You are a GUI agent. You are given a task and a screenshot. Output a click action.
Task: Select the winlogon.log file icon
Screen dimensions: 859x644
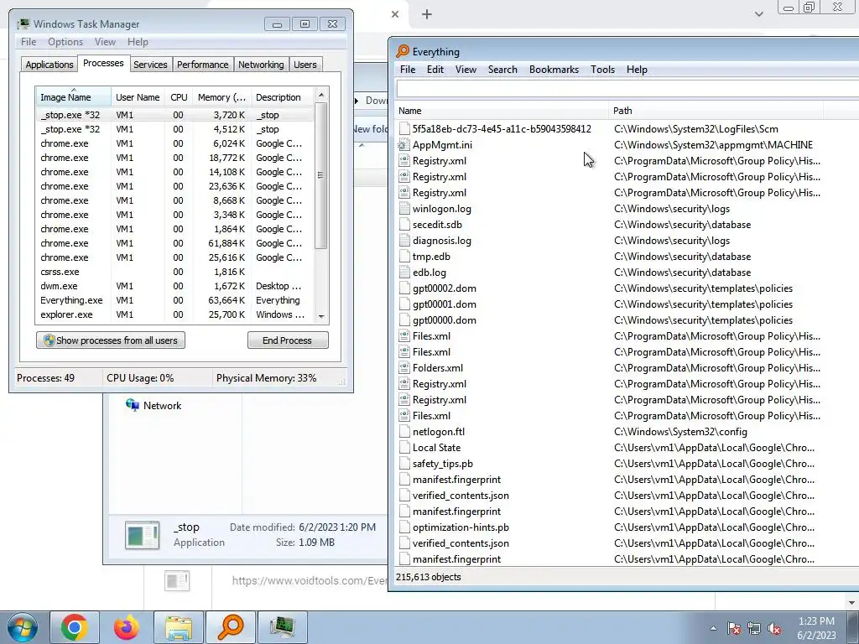403,209
